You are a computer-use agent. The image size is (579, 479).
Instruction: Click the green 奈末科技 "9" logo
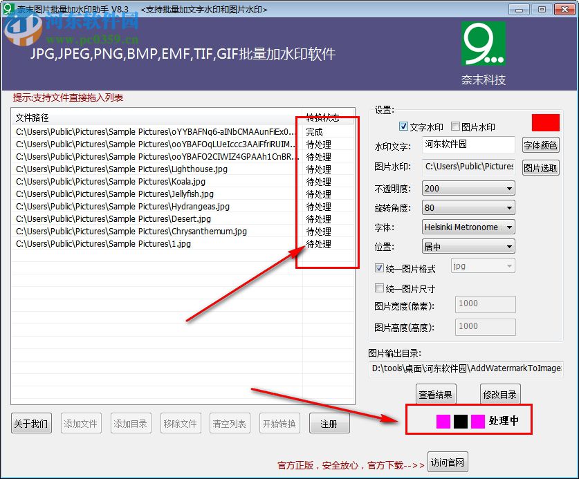pyautogui.click(x=482, y=42)
